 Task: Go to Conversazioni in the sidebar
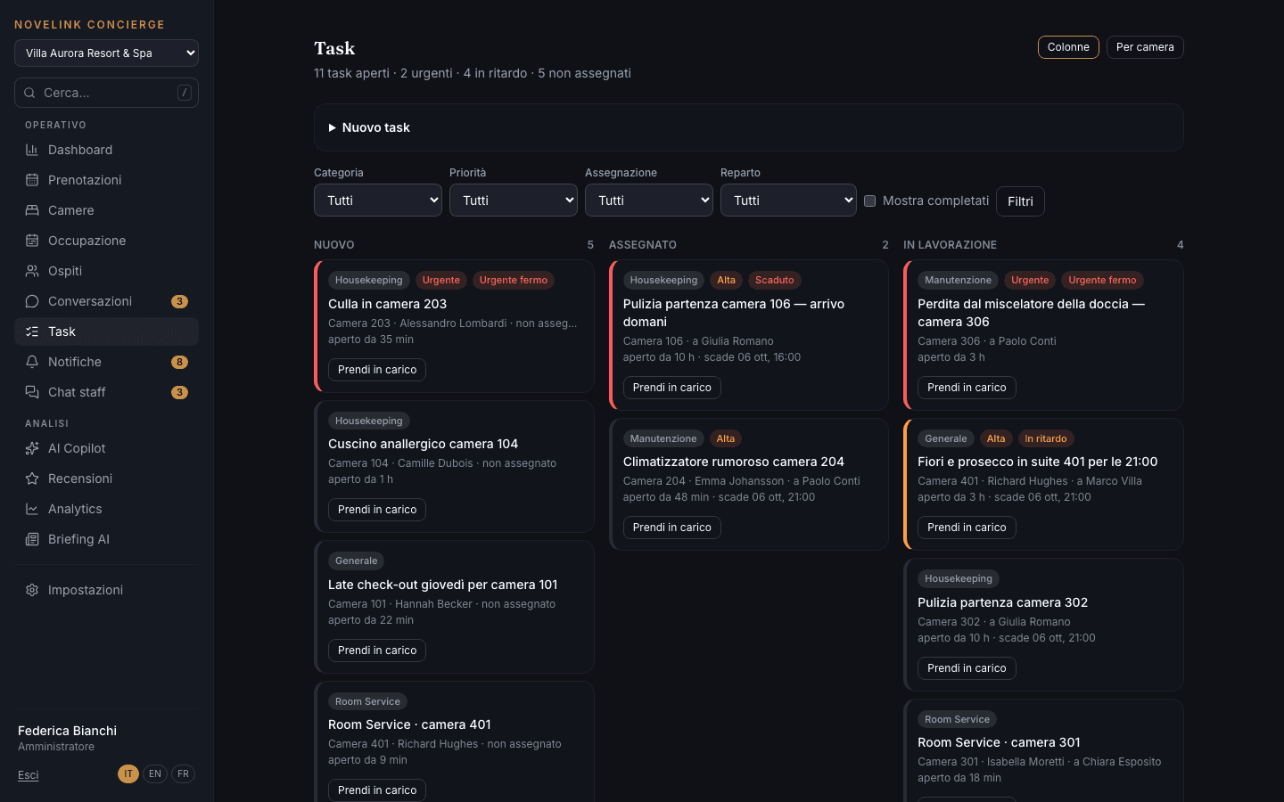coord(106,301)
